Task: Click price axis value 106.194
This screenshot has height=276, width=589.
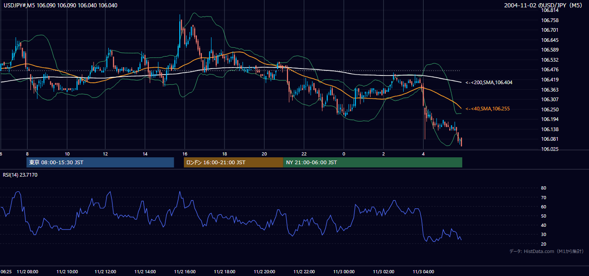Action: pyautogui.click(x=550, y=119)
